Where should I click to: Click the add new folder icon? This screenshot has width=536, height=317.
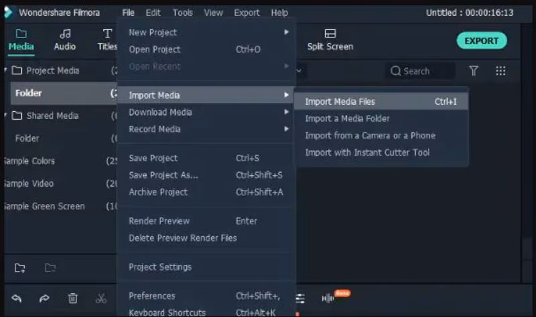20,268
